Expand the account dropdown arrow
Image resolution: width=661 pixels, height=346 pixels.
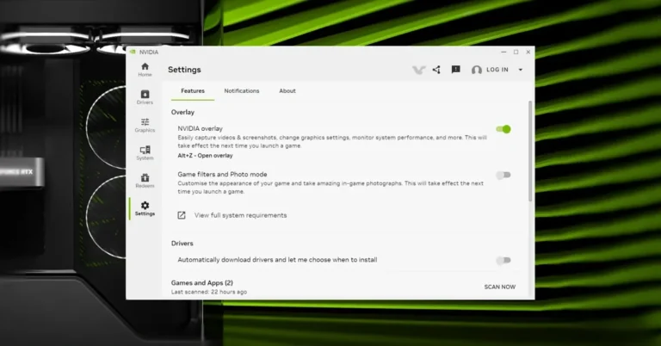click(x=520, y=70)
